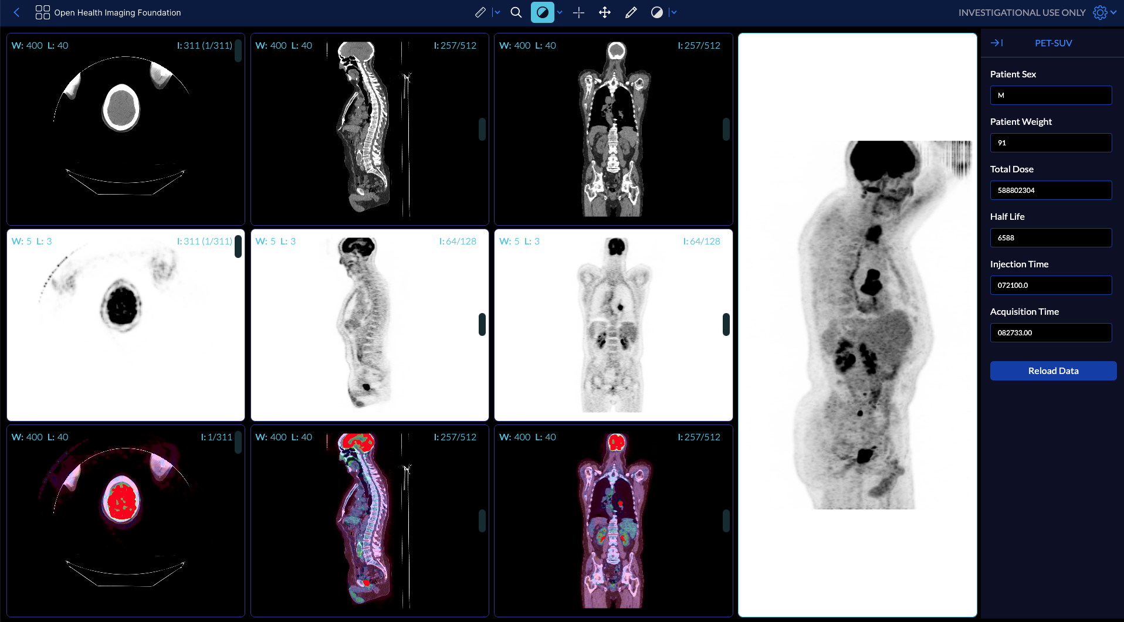The height and width of the screenshot is (622, 1124).
Task: Open the settings gear menu
Action: [1099, 12]
